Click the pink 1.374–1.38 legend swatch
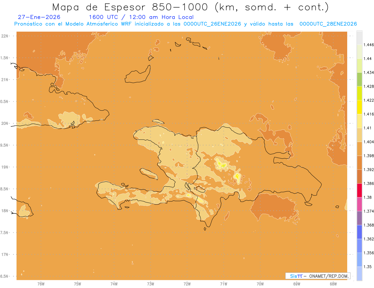This screenshot has height=288, width=374. click(359, 204)
